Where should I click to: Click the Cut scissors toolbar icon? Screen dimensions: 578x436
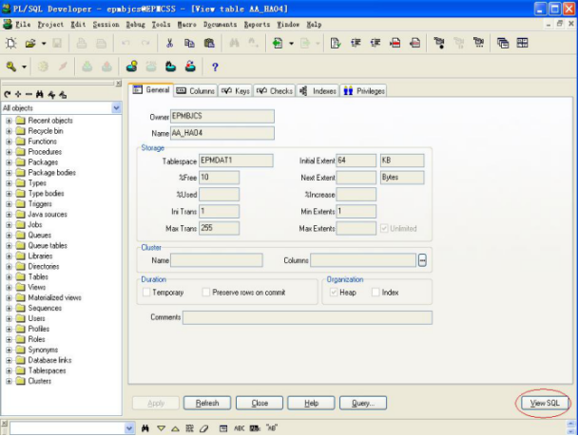[169, 43]
